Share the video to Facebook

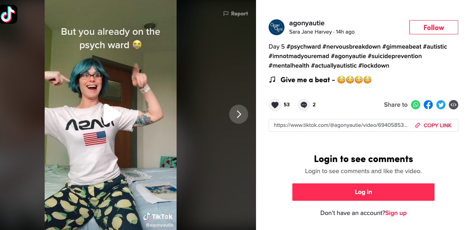[428, 105]
